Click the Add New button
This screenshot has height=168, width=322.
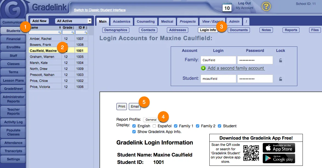39,21
